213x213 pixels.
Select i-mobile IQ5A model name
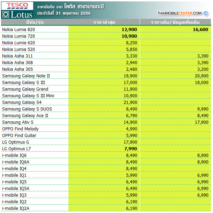click(x=16, y=189)
